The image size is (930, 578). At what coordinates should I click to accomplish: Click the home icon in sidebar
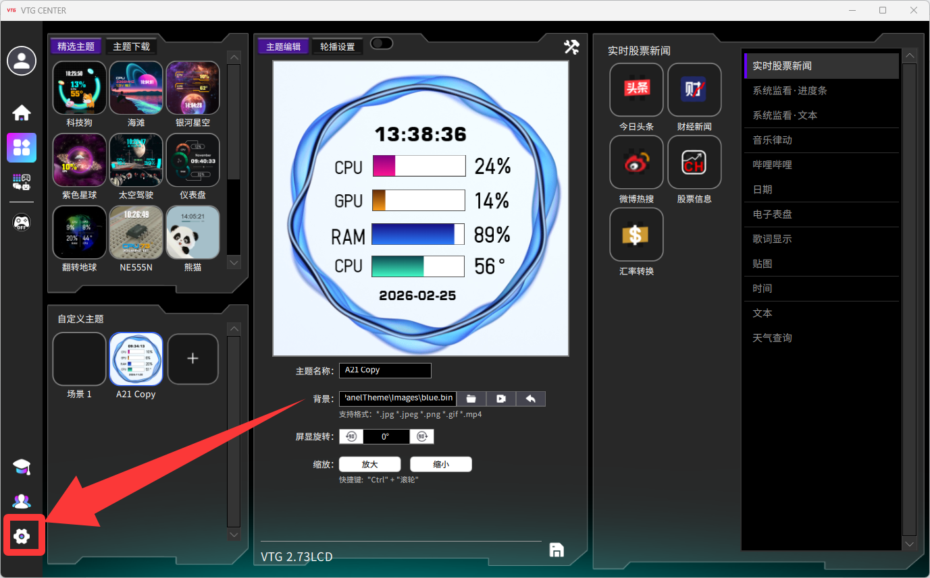click(22, 113)
